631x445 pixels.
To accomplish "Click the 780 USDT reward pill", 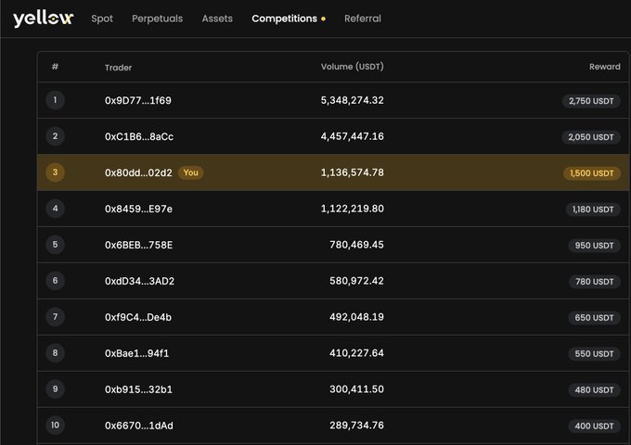I will (x=595, y=282).
